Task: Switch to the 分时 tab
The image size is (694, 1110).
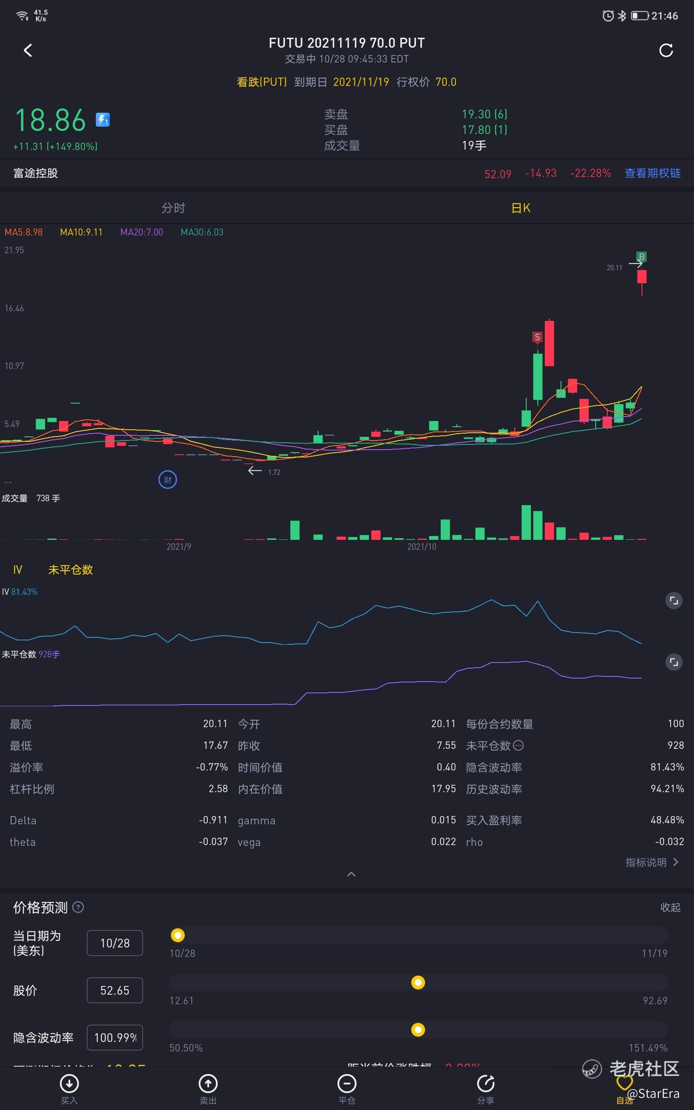Action: coord(173,208)
